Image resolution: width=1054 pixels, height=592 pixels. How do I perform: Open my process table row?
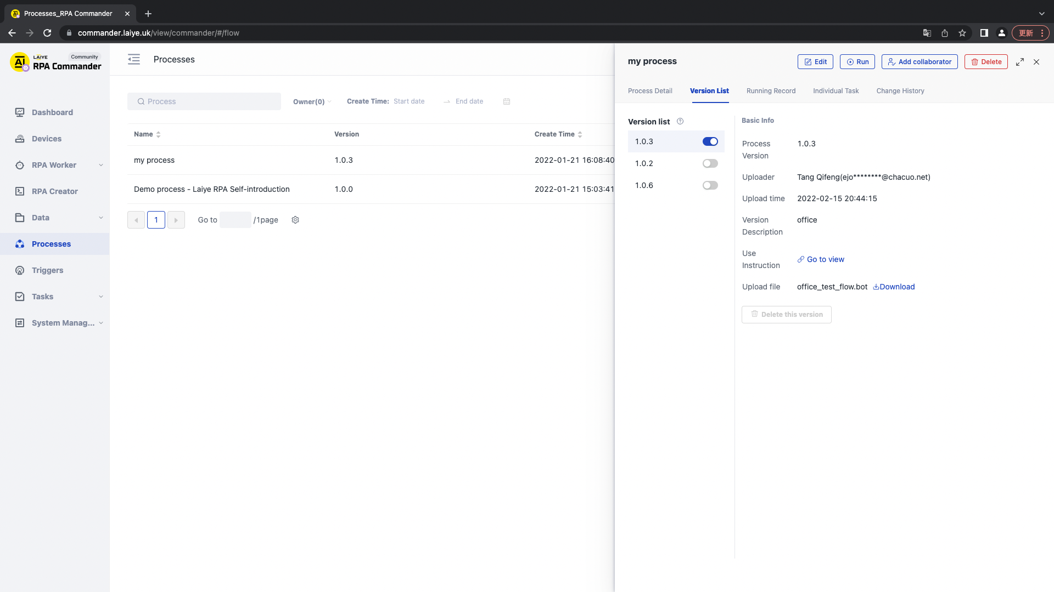tap(371, 160)
